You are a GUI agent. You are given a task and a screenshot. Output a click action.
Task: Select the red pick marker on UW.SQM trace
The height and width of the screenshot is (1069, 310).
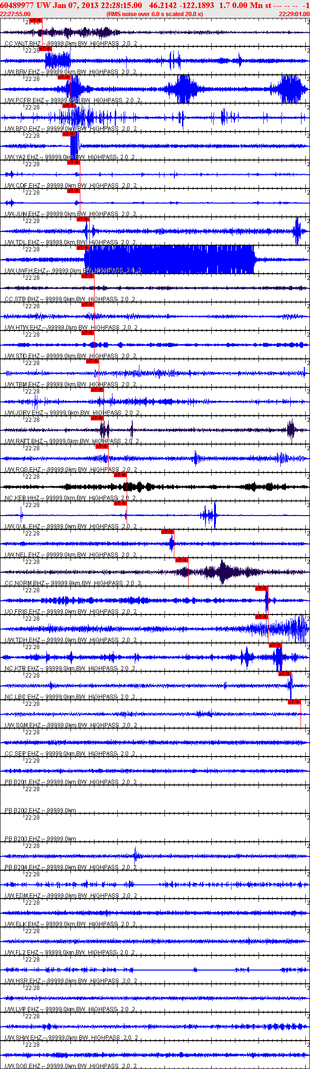294,702
